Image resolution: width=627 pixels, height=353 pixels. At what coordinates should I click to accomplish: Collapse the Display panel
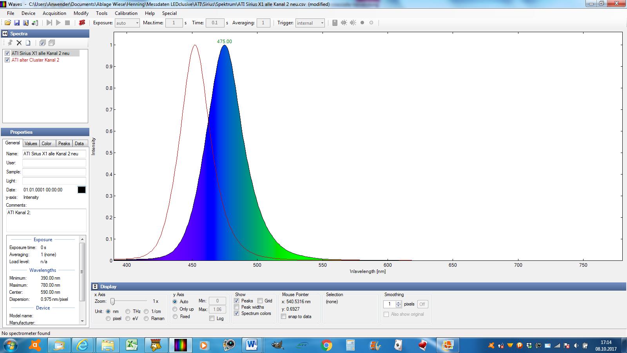tap(95, 287)
